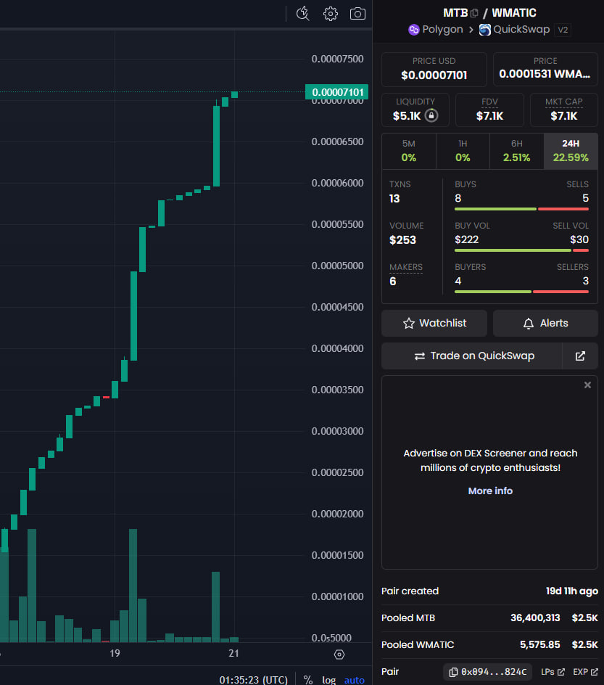Toggle log scale on chart
This screenshot has height=685, width=604.
328,680
